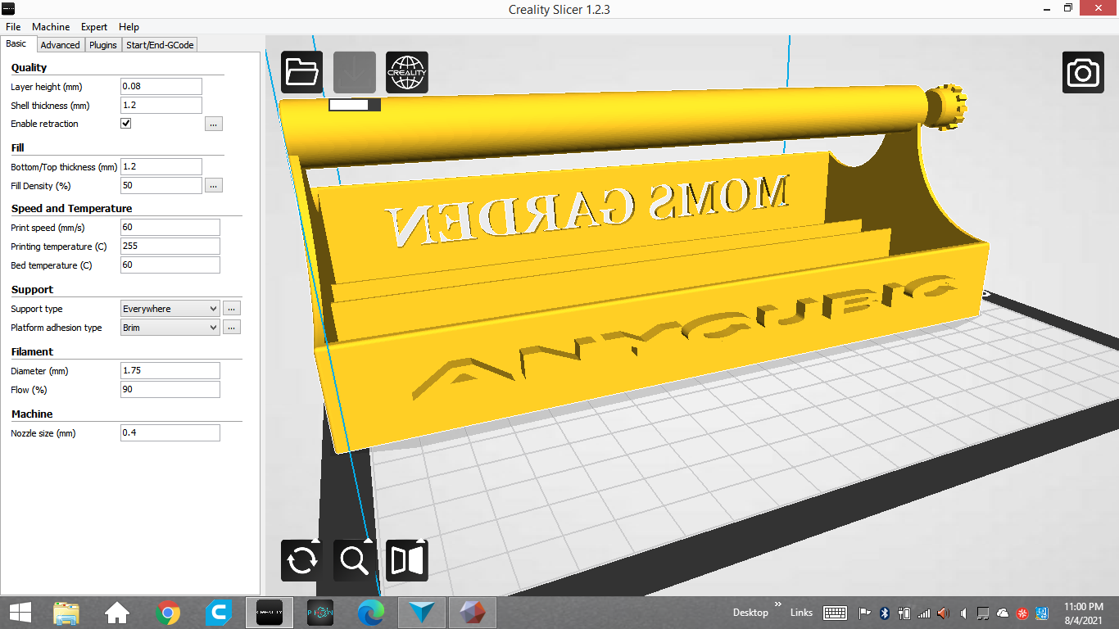Screen dimensions: 1119x629
Task: Click the Flow percentage input field
Action: [x=170, y=390]
